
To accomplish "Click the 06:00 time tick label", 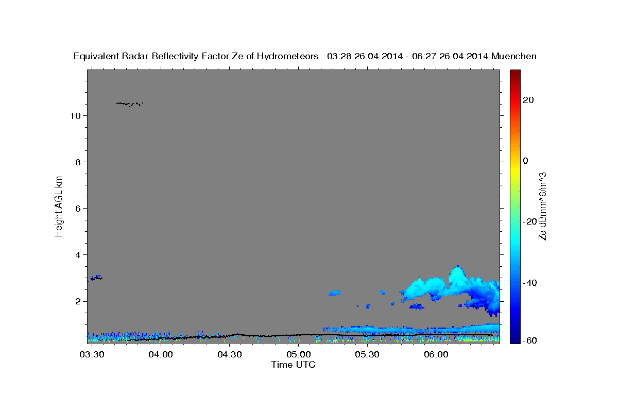I will tap(436, 355).
